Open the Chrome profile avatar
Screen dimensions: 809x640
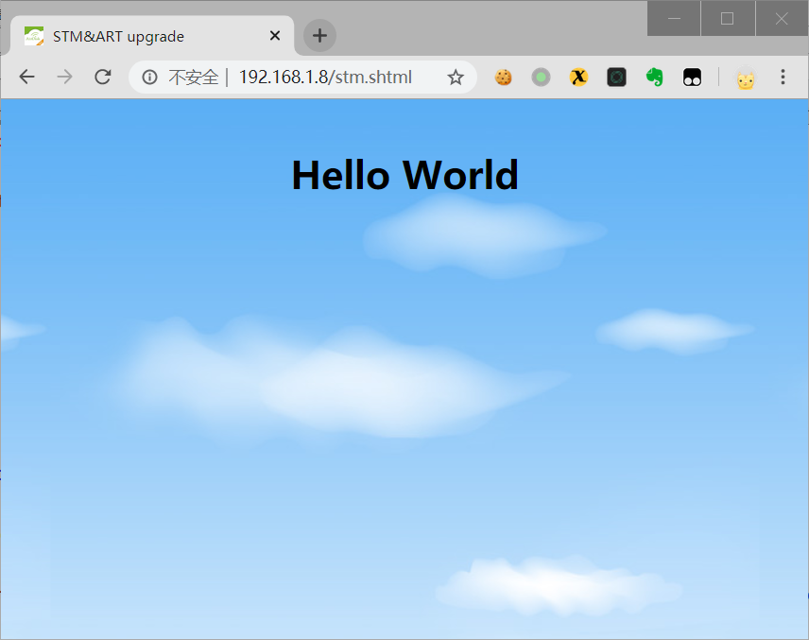tap(746, 79)
